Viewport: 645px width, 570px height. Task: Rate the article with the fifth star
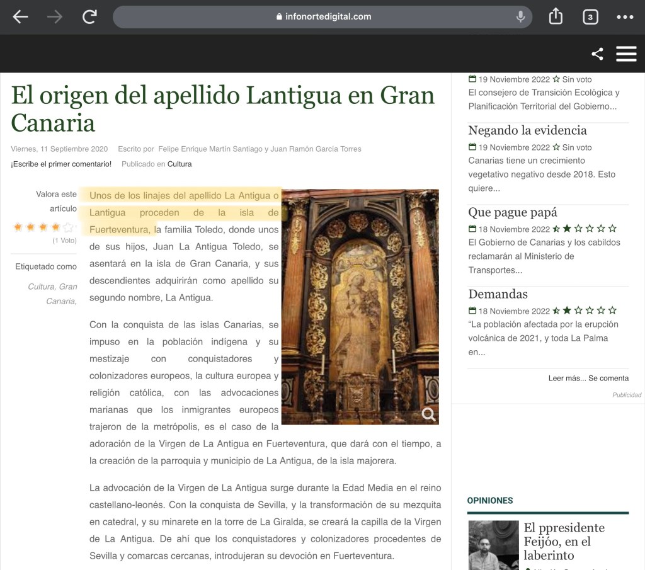pyautogui.click(x=68, y=227)
